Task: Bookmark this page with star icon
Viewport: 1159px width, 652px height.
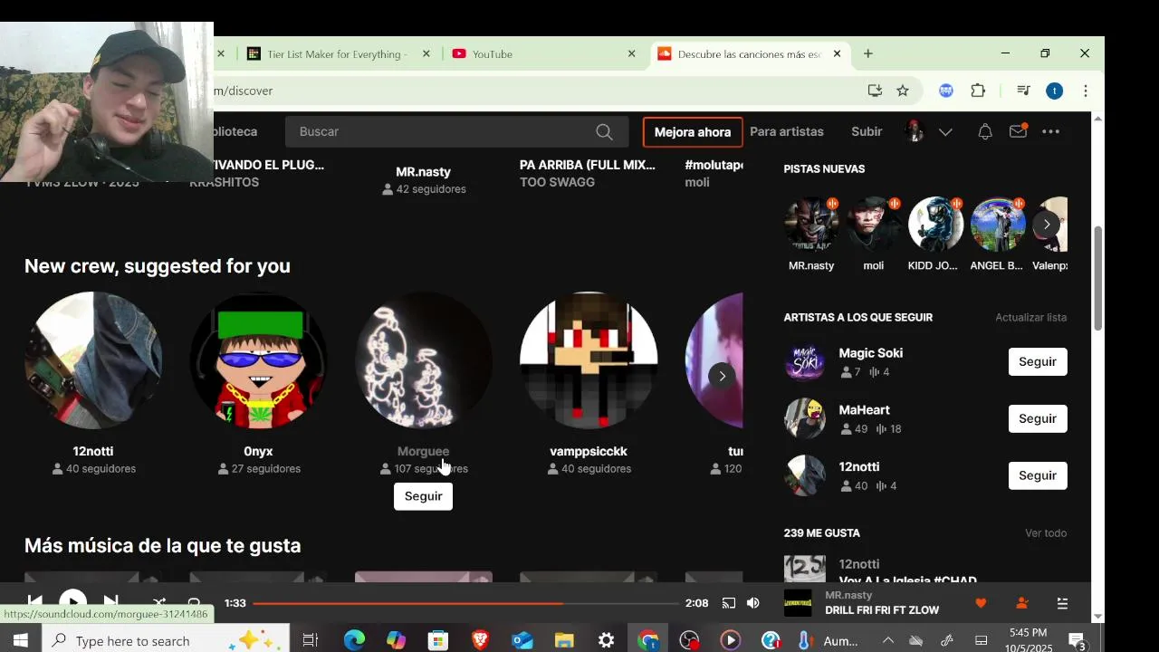Action: pyautogui.click(x=903, y=91)
